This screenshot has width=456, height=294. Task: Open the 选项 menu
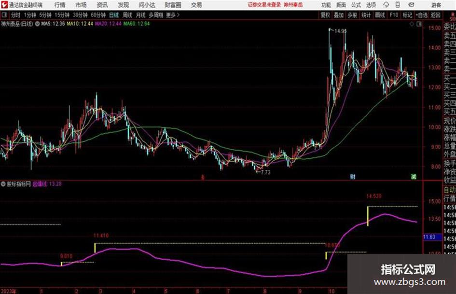point(371,5)
